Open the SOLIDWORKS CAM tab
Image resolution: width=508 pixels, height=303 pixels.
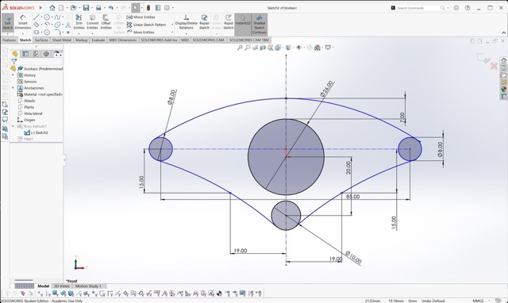click(208, 40)
